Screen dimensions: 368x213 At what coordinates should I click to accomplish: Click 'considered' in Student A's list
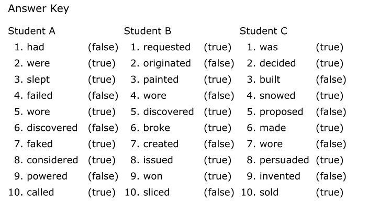click(x=52, y=160)
